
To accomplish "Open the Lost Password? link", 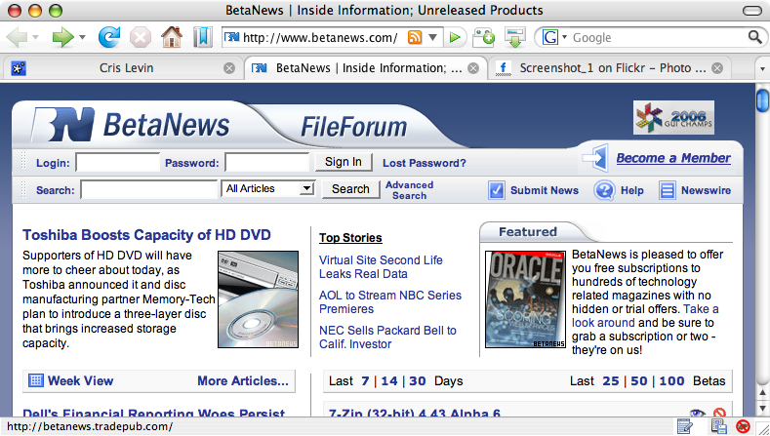I will [425, 163].
